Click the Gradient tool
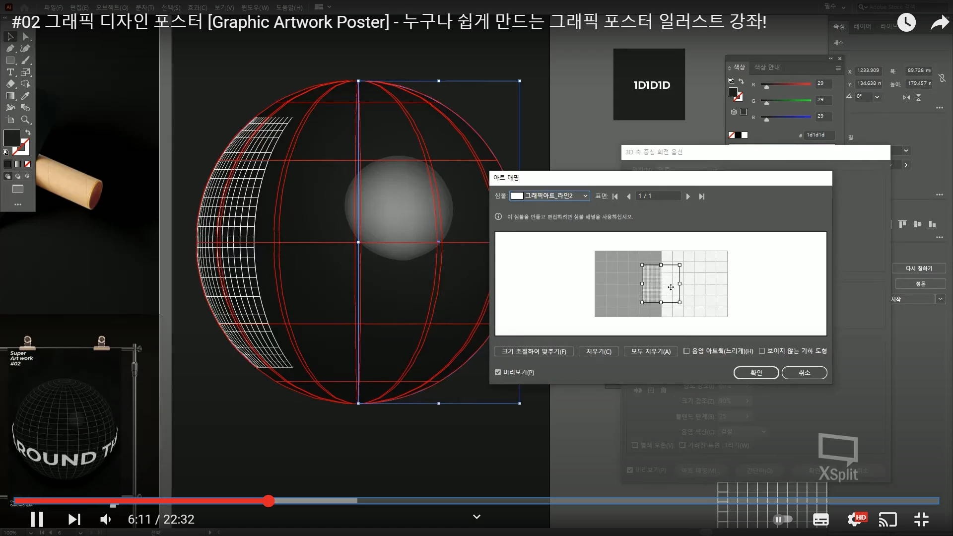 [10, 96]
